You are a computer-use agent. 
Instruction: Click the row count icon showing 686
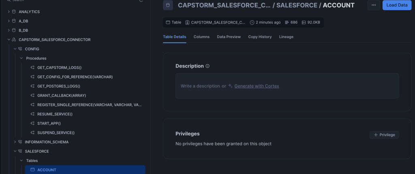tap(287, 23)
